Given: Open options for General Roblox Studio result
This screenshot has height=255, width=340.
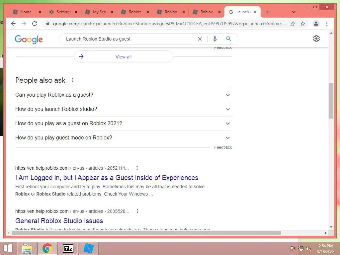Looking at the screenshot, I should 137,211.
